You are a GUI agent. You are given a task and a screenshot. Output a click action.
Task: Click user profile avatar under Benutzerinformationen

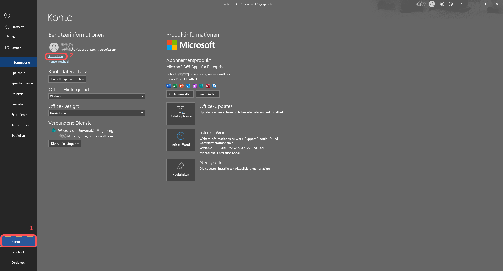click(54, 47)
